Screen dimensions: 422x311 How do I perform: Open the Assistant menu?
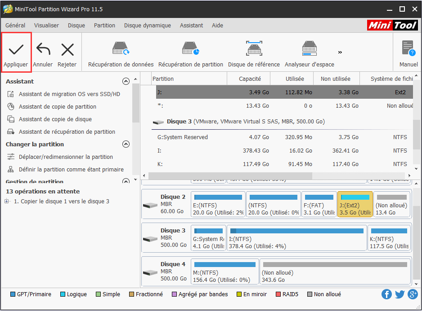[x=191, y=26]
